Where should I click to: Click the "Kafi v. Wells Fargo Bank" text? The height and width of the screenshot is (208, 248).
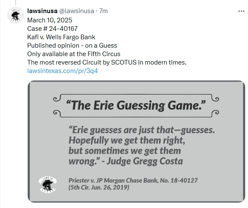[x=61, y=37]
